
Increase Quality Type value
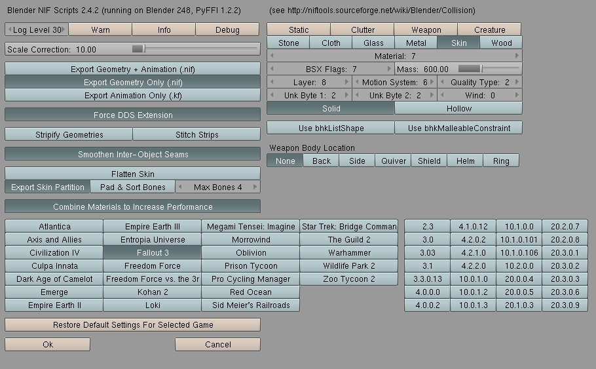point(517,82)
